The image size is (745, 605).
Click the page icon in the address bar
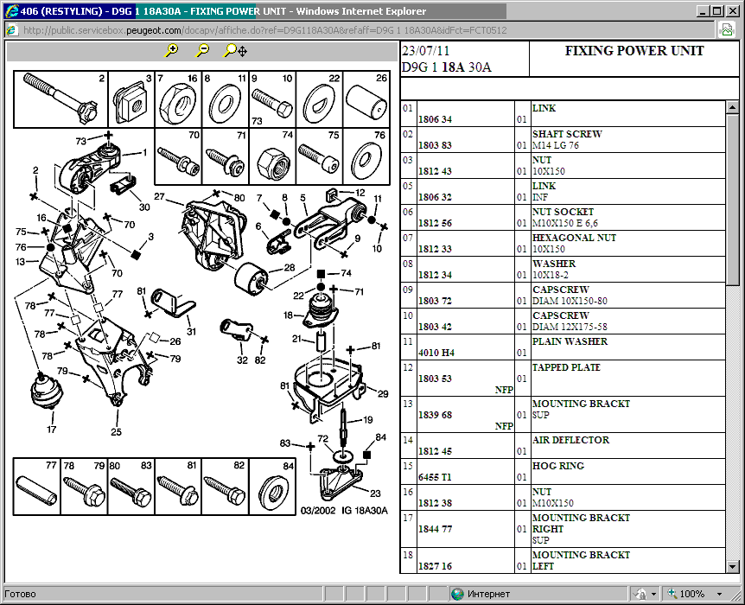point(11,30)
